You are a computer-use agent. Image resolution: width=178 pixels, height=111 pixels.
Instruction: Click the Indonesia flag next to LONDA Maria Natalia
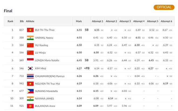(x=30, y=60)
